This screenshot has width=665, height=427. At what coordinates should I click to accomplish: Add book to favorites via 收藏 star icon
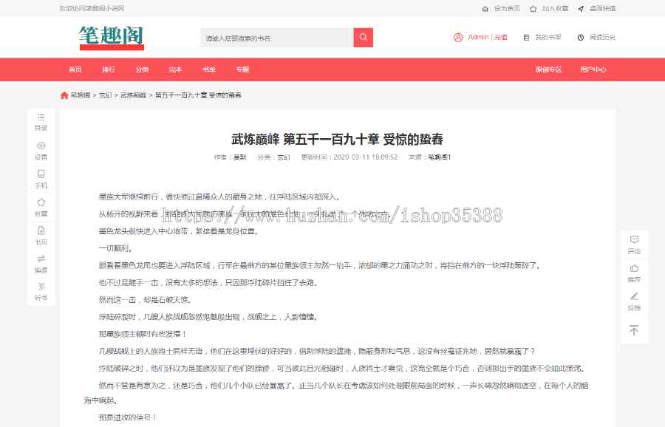coord(41,209)
